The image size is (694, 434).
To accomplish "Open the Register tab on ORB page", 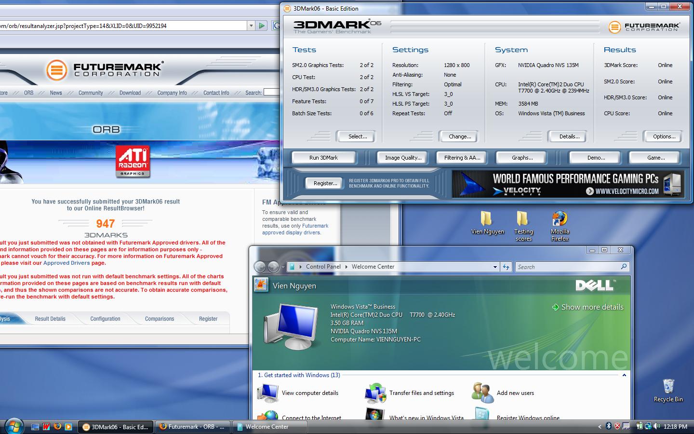I will click(208, 319).
